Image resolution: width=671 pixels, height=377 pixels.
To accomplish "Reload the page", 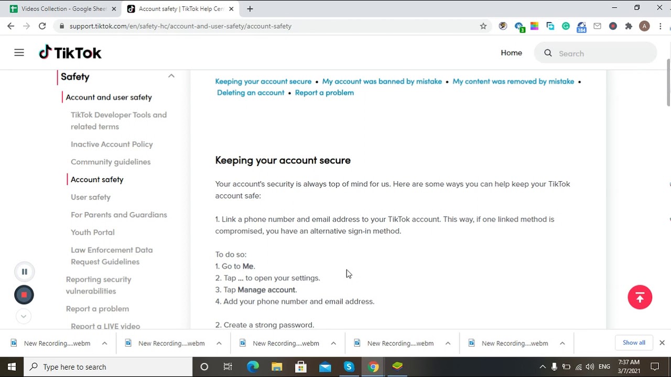I will pyautogui.click(x=42, y=26).
